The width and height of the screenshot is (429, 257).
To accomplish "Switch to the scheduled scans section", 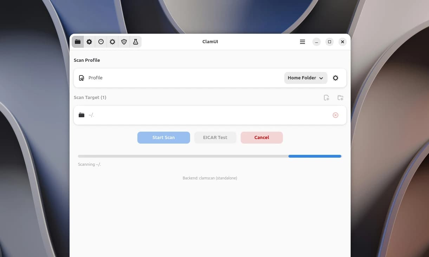I will [101, 42].
